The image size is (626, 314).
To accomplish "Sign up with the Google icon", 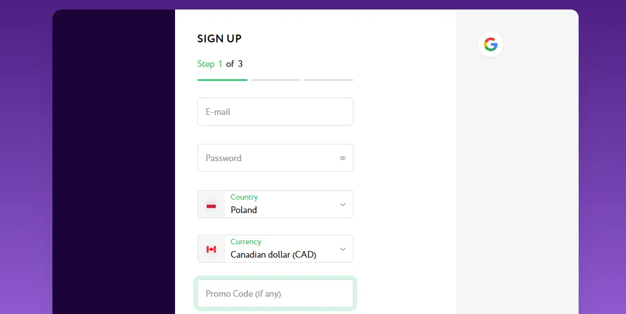I will coord(491,45).
